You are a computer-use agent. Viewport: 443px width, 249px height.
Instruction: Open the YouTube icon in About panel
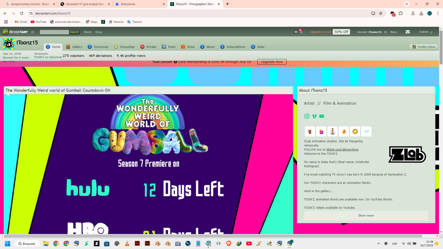[322, 116]
